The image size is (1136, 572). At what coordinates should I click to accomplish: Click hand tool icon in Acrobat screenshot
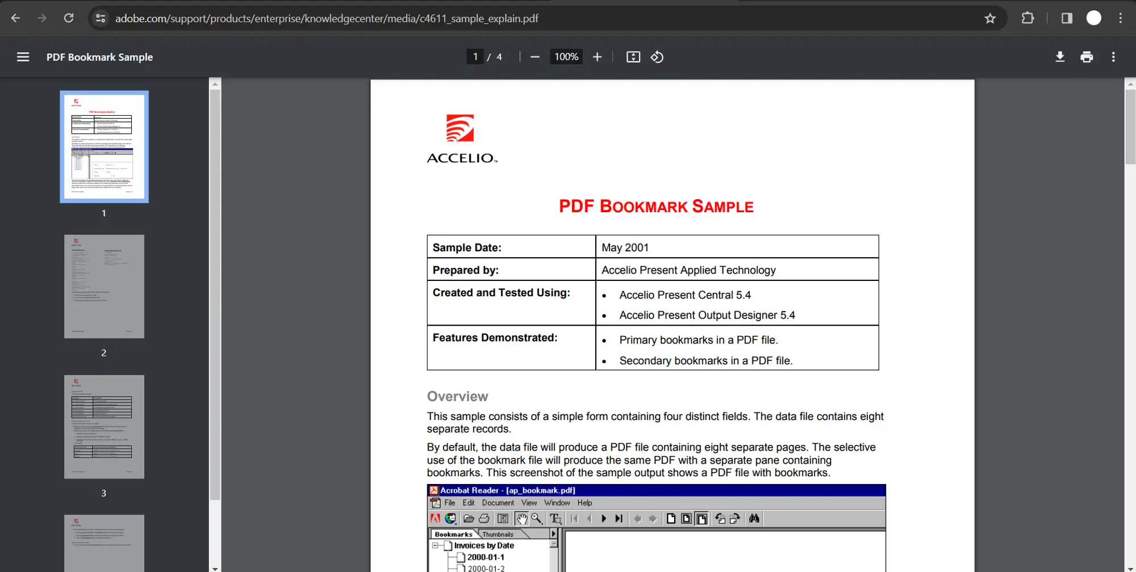521,519
